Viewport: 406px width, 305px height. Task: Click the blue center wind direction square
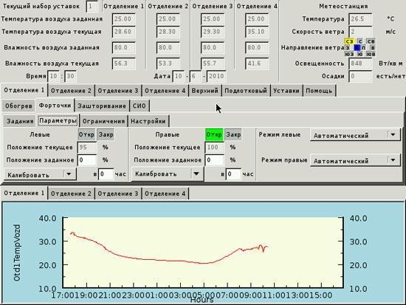point(357,48)
